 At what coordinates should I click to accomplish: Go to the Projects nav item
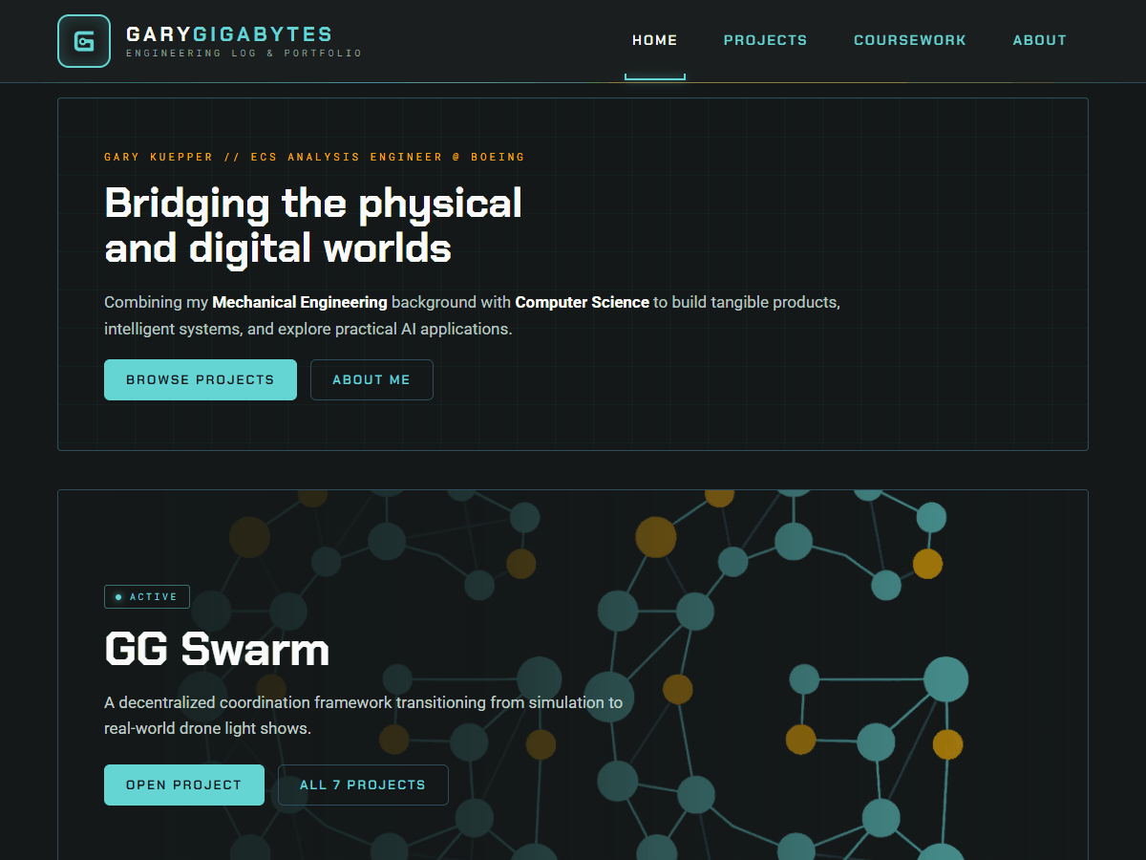point(765,40)
